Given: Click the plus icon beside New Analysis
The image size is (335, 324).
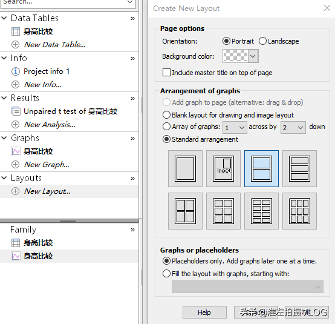Looking at the screenshot, I should (x=15, y=124).
